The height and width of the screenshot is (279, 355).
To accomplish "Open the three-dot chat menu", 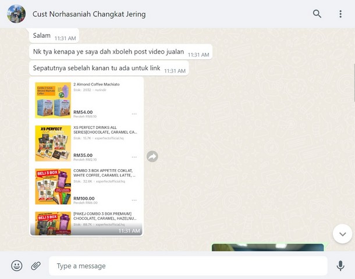I will 340,14.
